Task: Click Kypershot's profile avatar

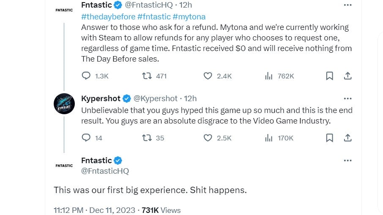Action: point(64,103)
